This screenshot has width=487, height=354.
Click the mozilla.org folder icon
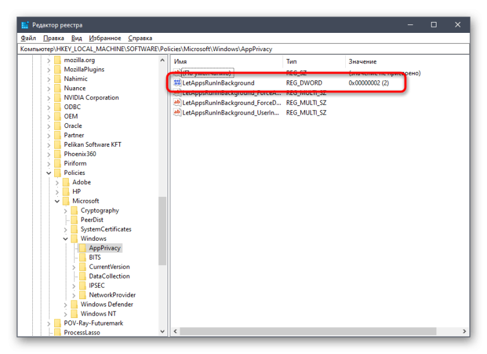tap(57, 60)
